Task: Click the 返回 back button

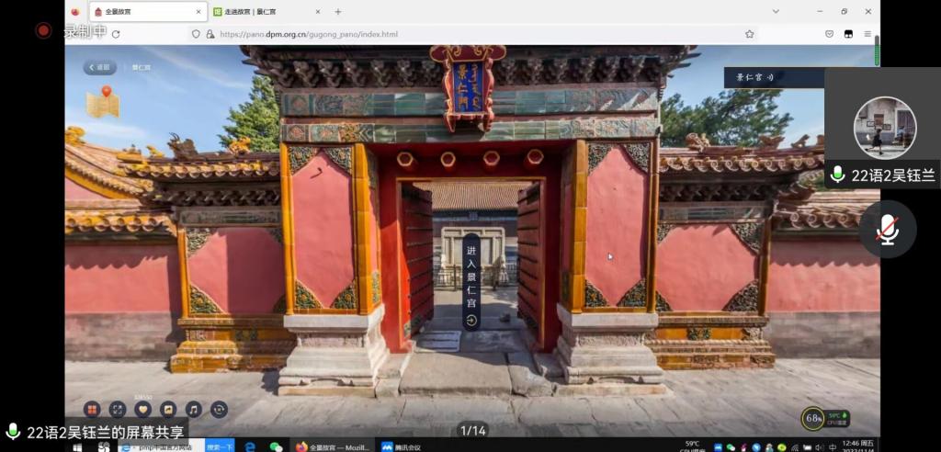Action: point(100,67)
